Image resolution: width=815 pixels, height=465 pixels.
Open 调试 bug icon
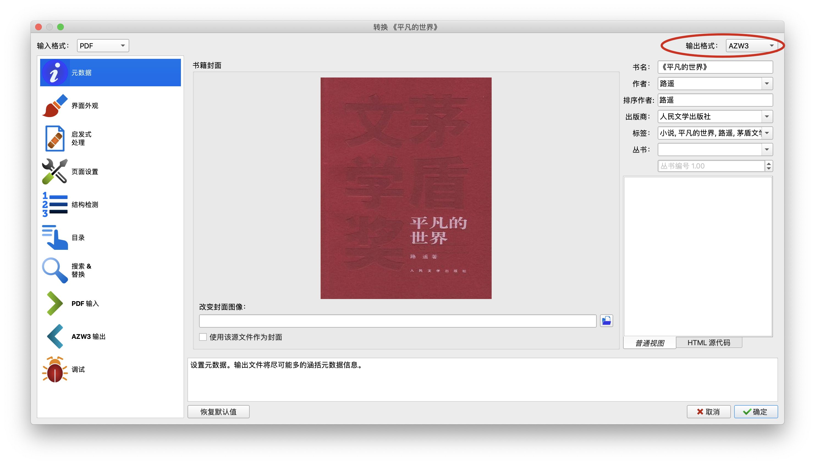pos(55,370)
